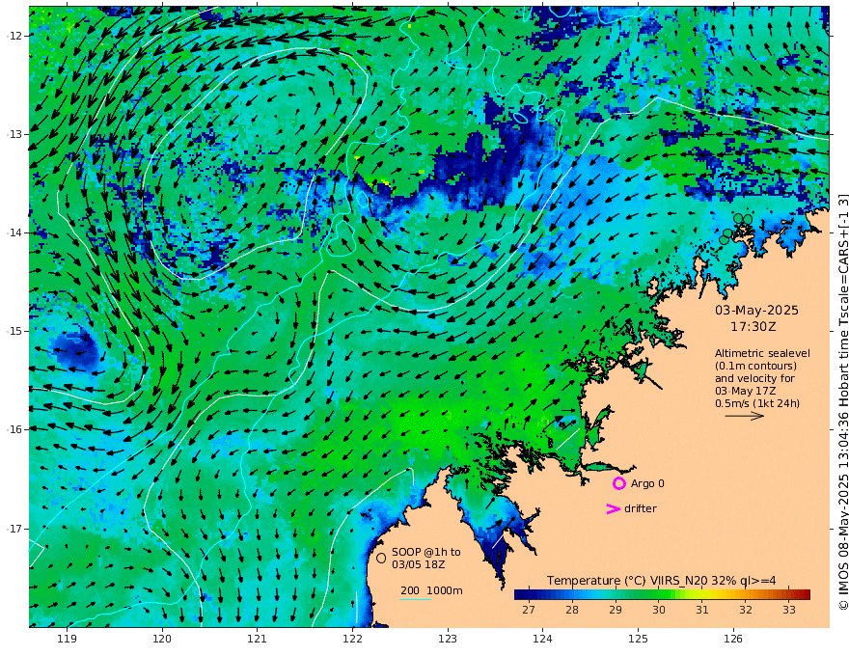Click the 31 tick on color bar
This screenshot has height=656, width=849.
[x=702, y=610]
